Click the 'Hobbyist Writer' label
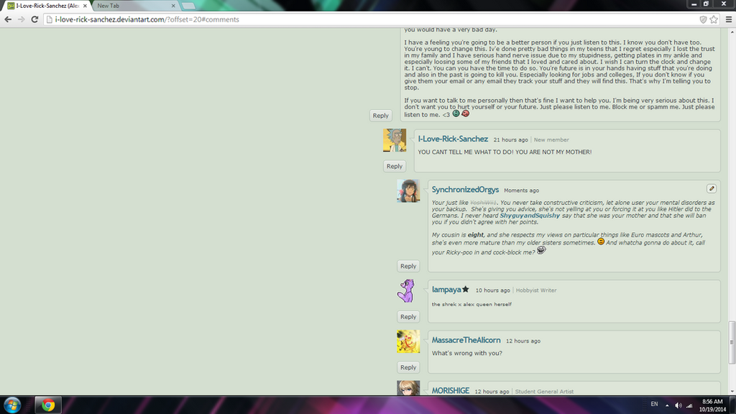 [x=536, y=290]
